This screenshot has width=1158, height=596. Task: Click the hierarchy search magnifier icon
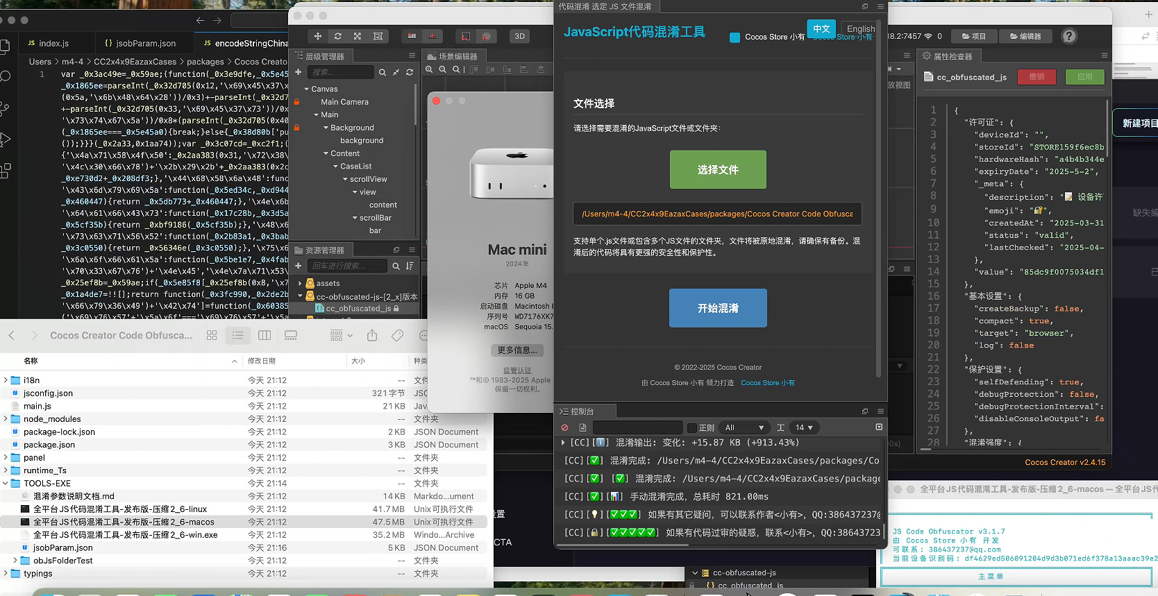click(382, 72)
